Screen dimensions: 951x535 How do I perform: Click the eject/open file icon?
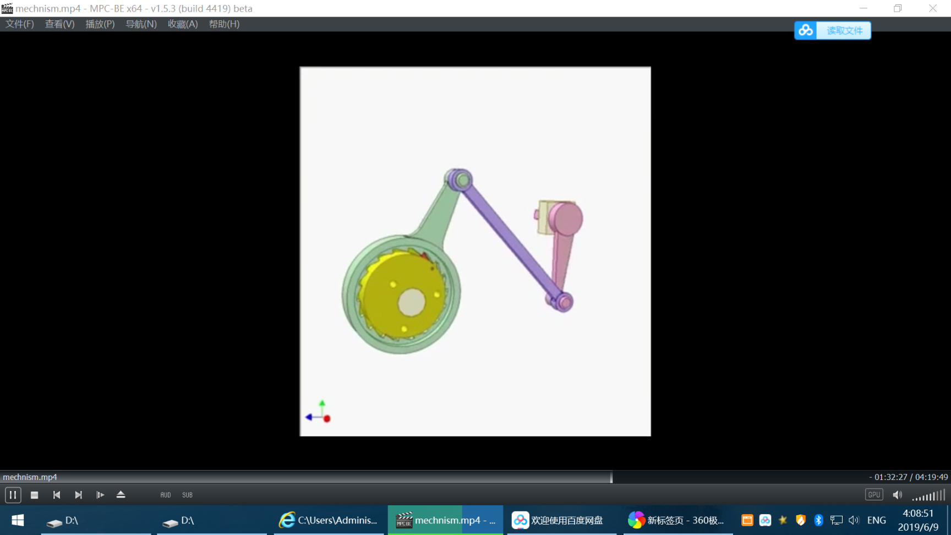[121, 495]
